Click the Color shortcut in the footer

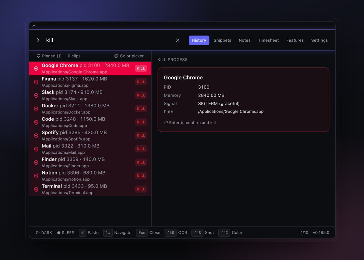tap(230, 233)
